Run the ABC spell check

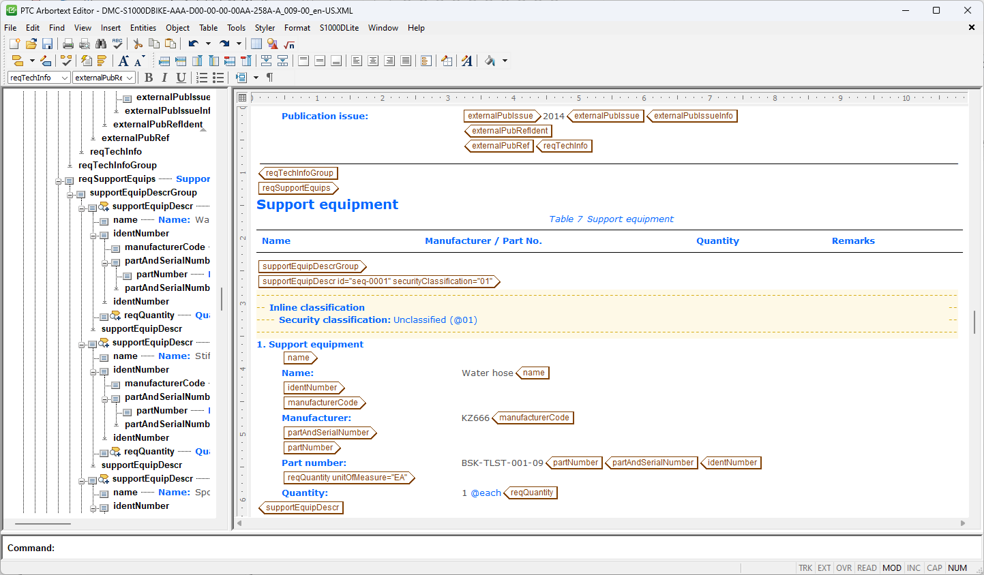coord(117,44)
